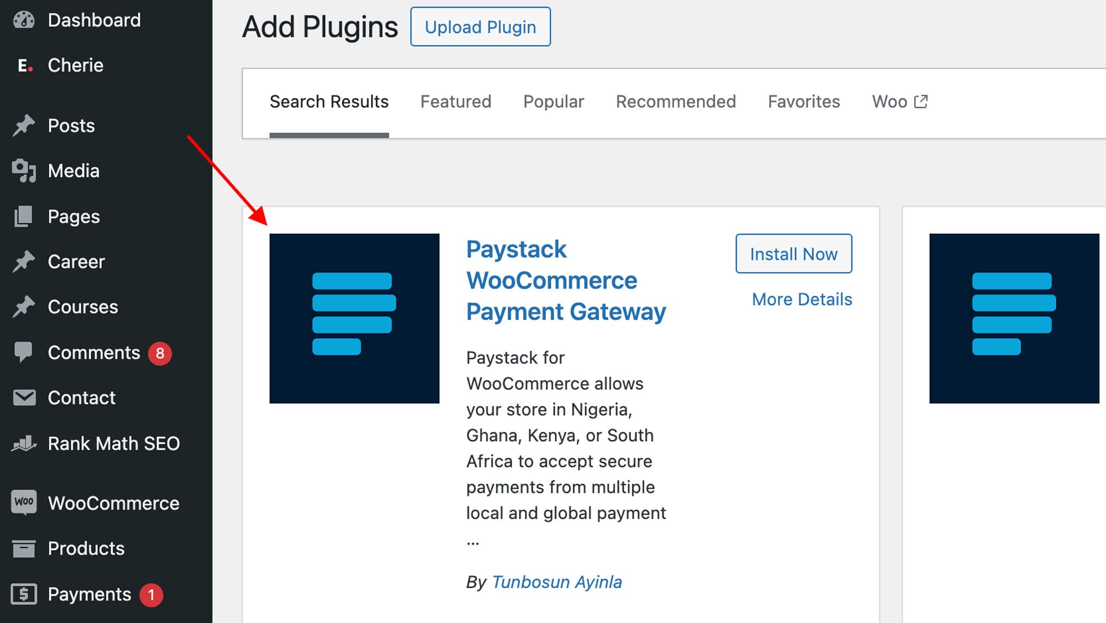Click the Rank Math SEO icon

tap(23, 443)
